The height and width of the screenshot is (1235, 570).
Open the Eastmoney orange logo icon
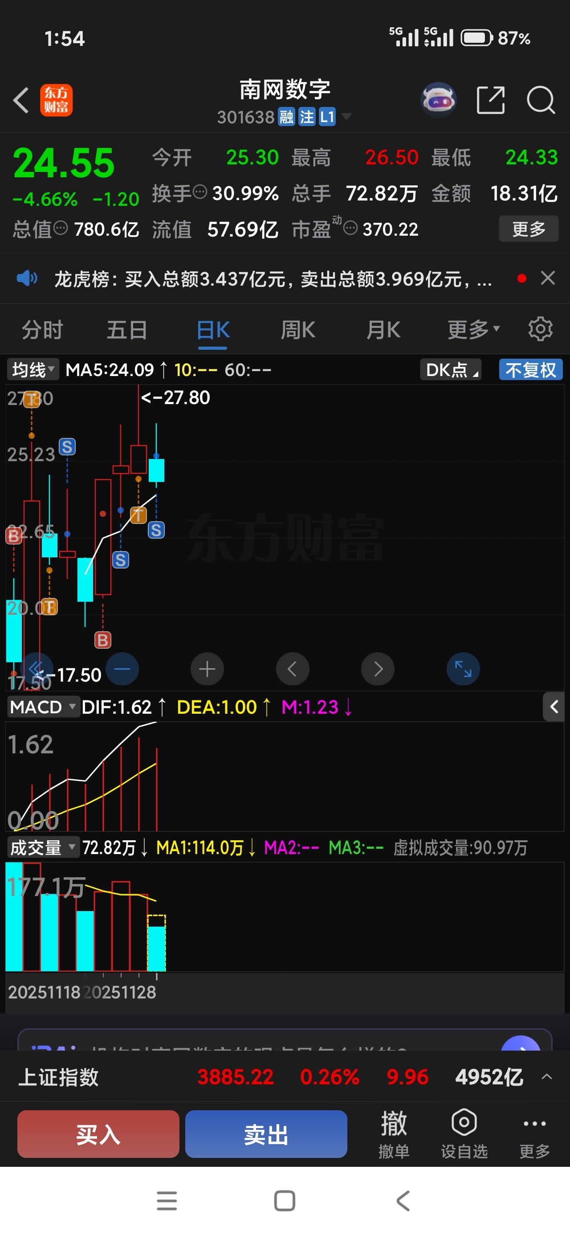56,100
